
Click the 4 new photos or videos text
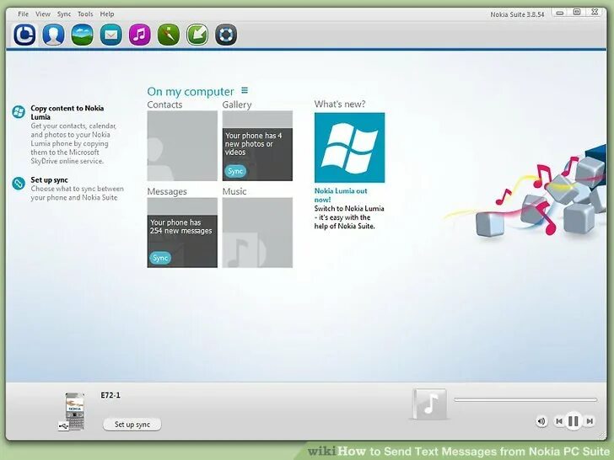point(253,144)
